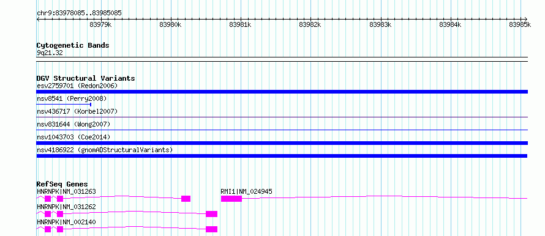The height and width of the screenshot is (236, 545).
Task: Open the HNRNPK|NM_031262 transcript label
Action: (66, 207)
